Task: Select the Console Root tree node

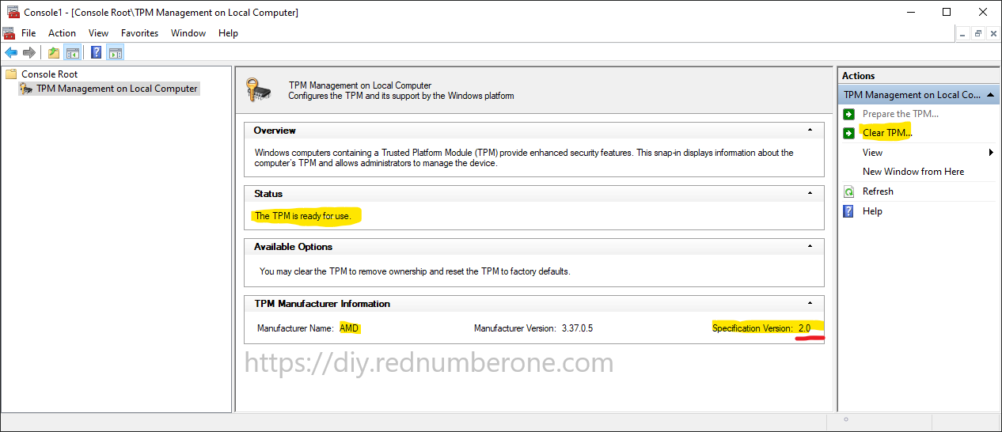Action: pos(49,74)
